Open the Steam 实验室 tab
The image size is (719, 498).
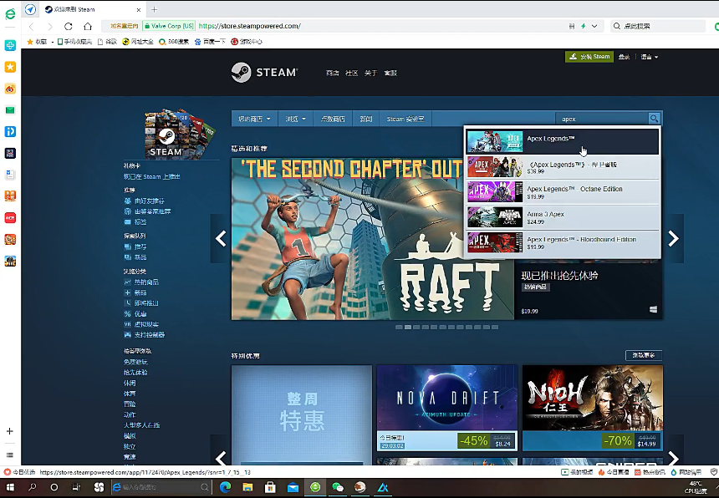(405, 119)
